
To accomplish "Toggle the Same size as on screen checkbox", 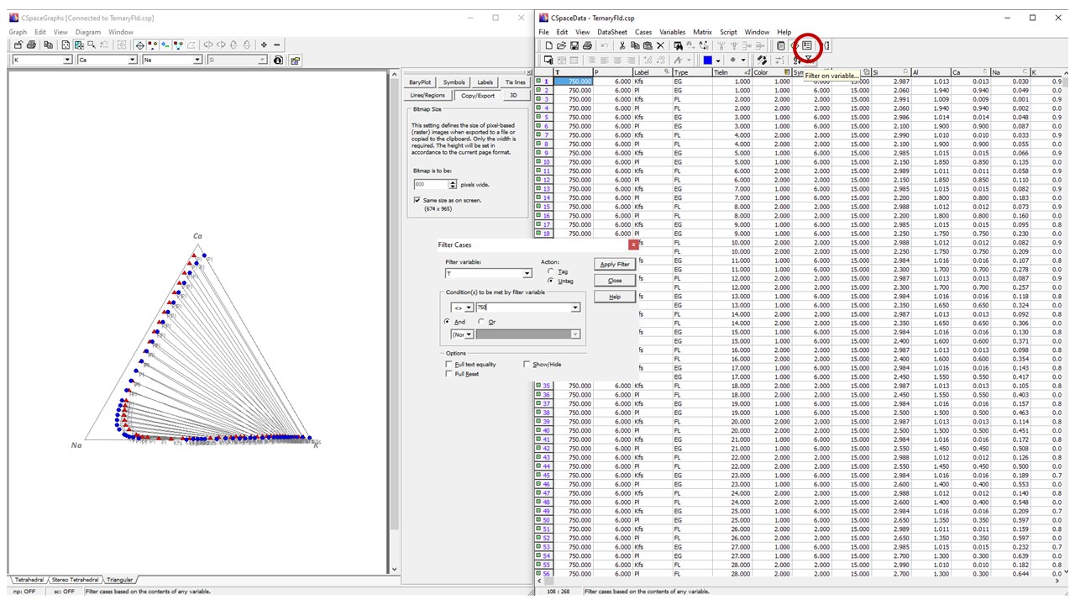I will tap(417, 201).
